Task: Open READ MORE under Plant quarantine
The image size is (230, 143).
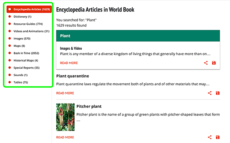Action: coord(65,93)
